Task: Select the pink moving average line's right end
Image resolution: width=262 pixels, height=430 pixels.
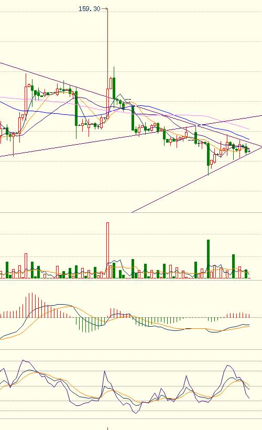Action: pyautogui.click(x=248, y=128)
